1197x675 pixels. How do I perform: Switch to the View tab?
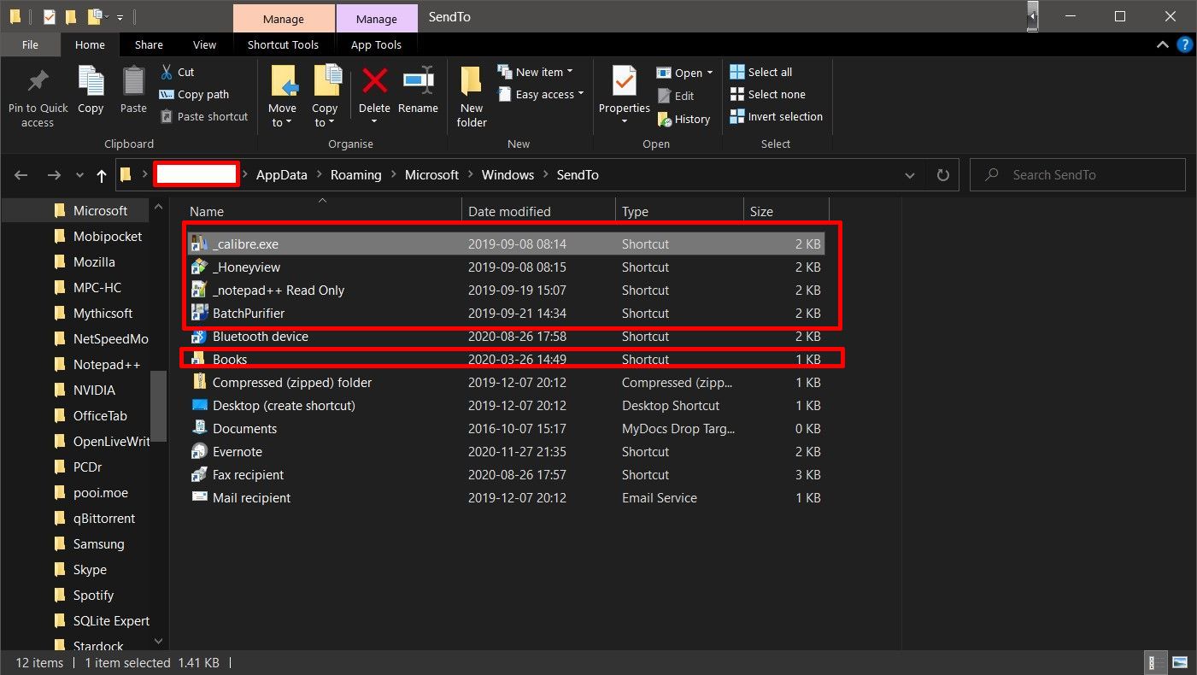tap(205, 44)
